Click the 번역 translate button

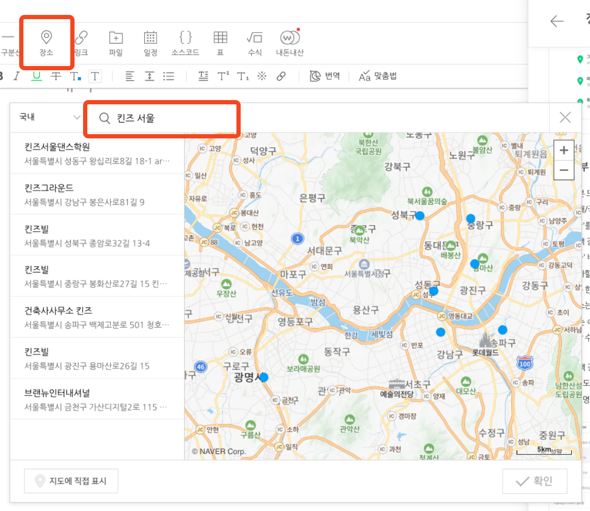tap(325, 76)
